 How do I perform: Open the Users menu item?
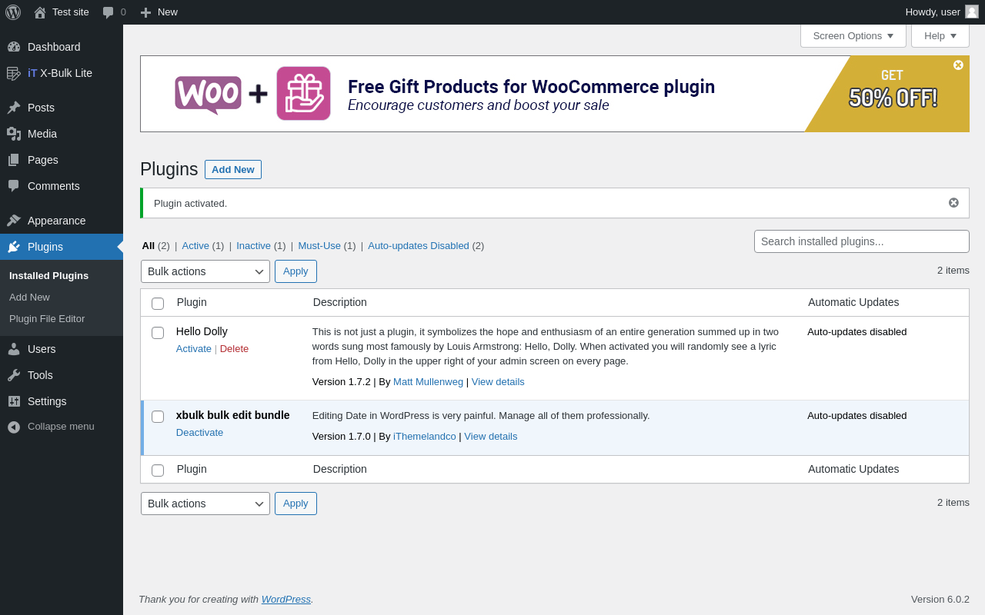[42, 349]
